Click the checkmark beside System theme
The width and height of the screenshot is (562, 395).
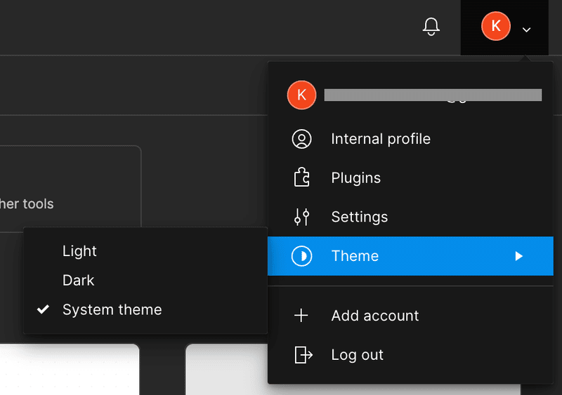[44, 309]
